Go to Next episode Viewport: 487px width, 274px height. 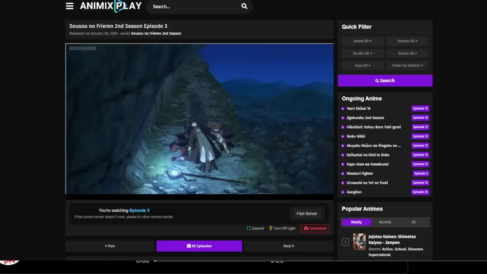coord(288,246)
